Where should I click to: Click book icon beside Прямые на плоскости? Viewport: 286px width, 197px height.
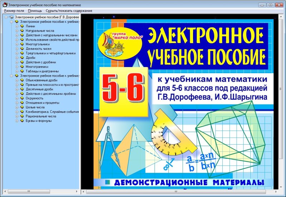pos(22,85)
